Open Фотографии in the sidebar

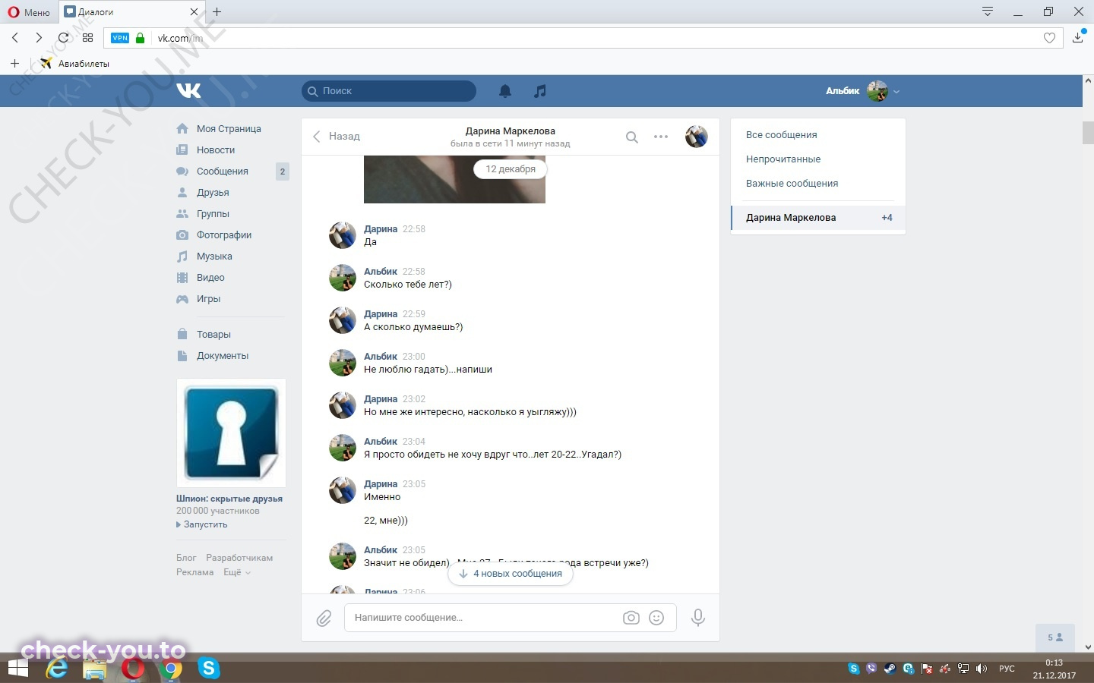point(224,235)
